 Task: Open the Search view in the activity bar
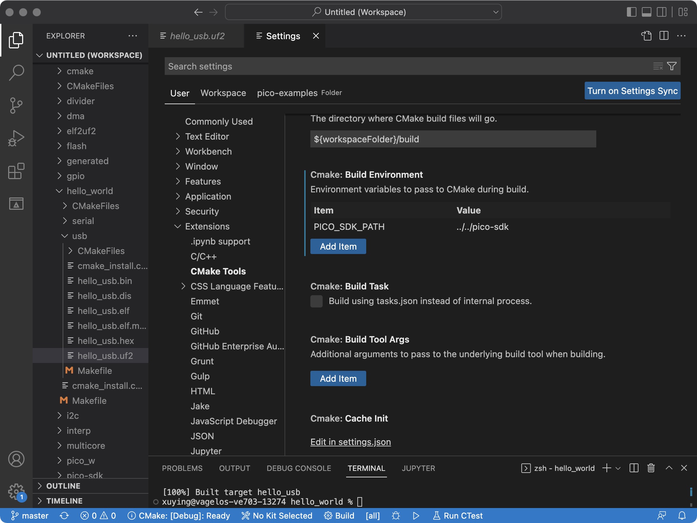pos(16,72)
